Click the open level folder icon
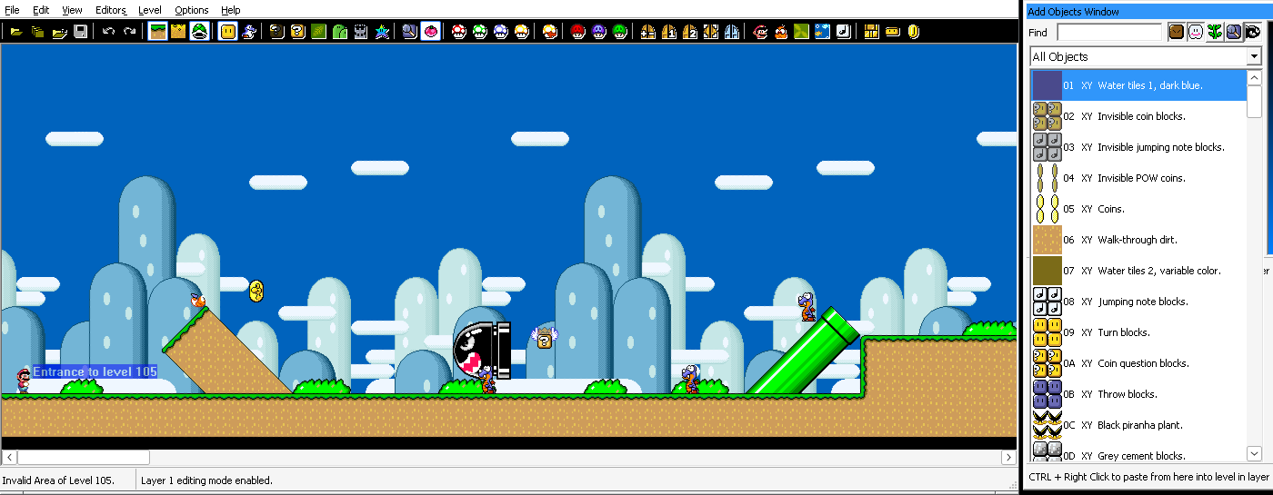This screenshot has height=495, width=1273. [x=16, y=32]
